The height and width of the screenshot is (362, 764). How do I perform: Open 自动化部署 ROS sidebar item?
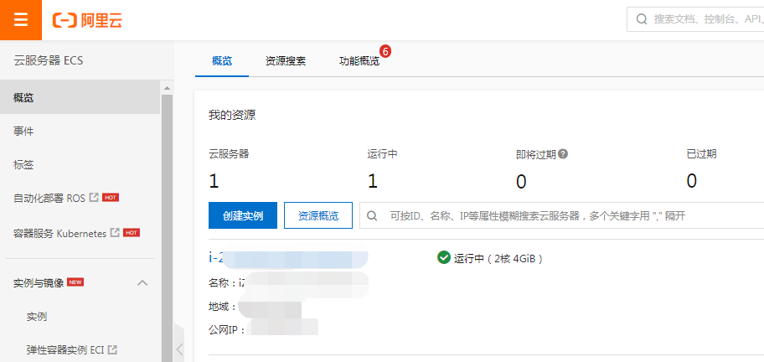49,199
